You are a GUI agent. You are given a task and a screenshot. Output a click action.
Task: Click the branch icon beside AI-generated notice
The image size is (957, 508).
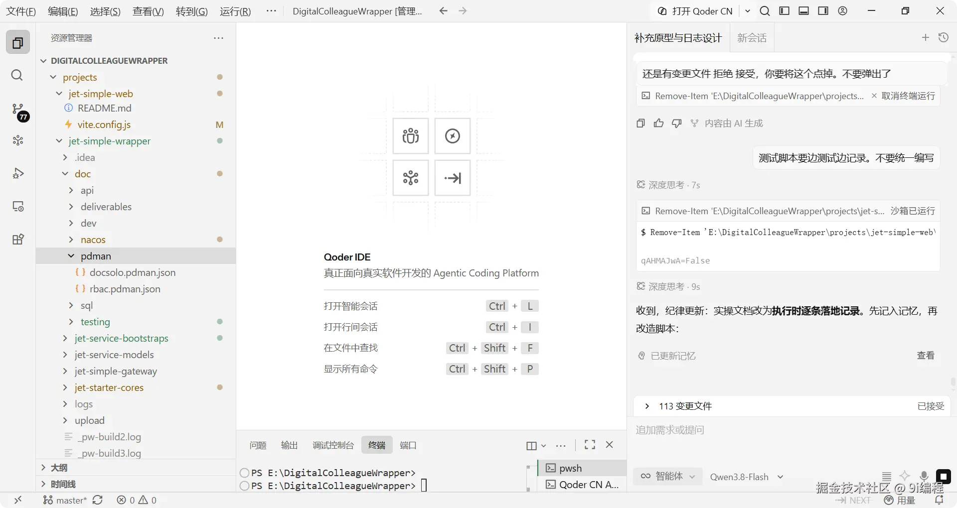click(694, 123)
